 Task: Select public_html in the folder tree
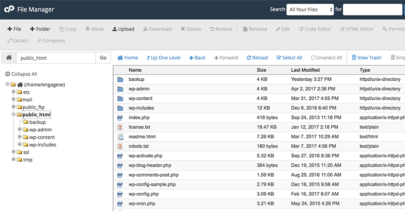click(36, 115)
